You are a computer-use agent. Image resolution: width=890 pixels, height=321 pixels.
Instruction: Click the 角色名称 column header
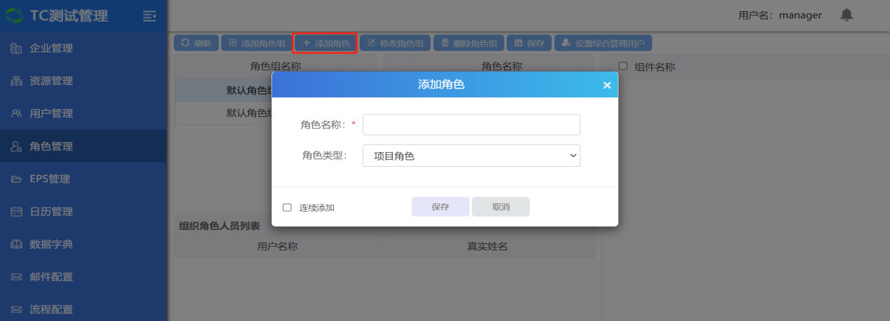(502, 67)
